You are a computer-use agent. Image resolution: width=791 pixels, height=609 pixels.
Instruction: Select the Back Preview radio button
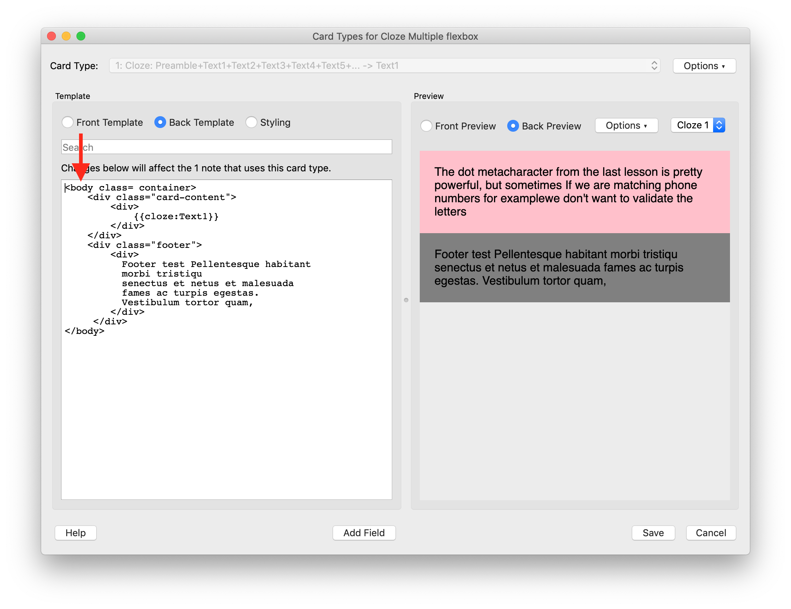[x=513, y=126]
